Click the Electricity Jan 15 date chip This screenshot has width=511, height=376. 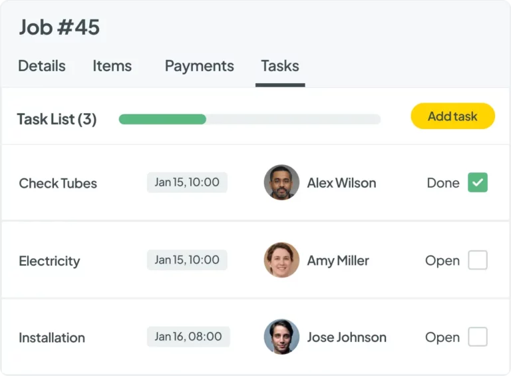click(187, 260)
